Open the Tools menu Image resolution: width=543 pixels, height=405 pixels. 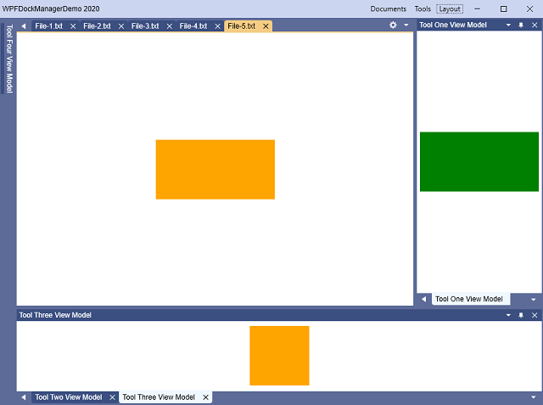point(423,9)
